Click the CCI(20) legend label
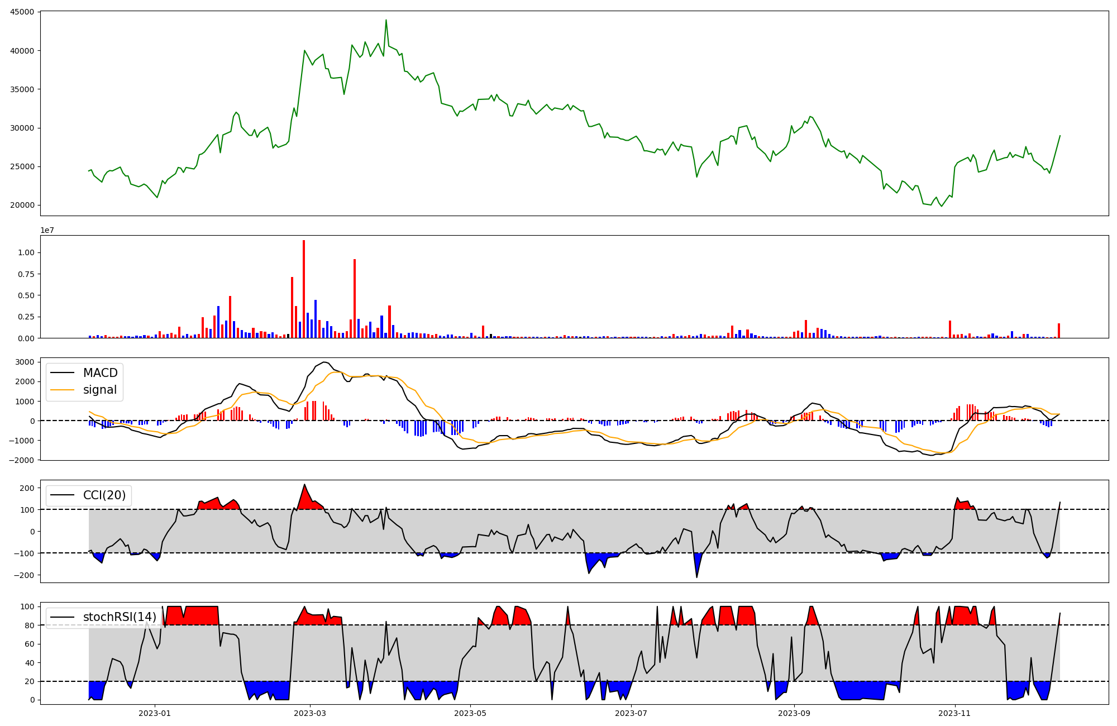This screenshot has width=1117, height=726. pyautogui.click(x=104, y=495)
